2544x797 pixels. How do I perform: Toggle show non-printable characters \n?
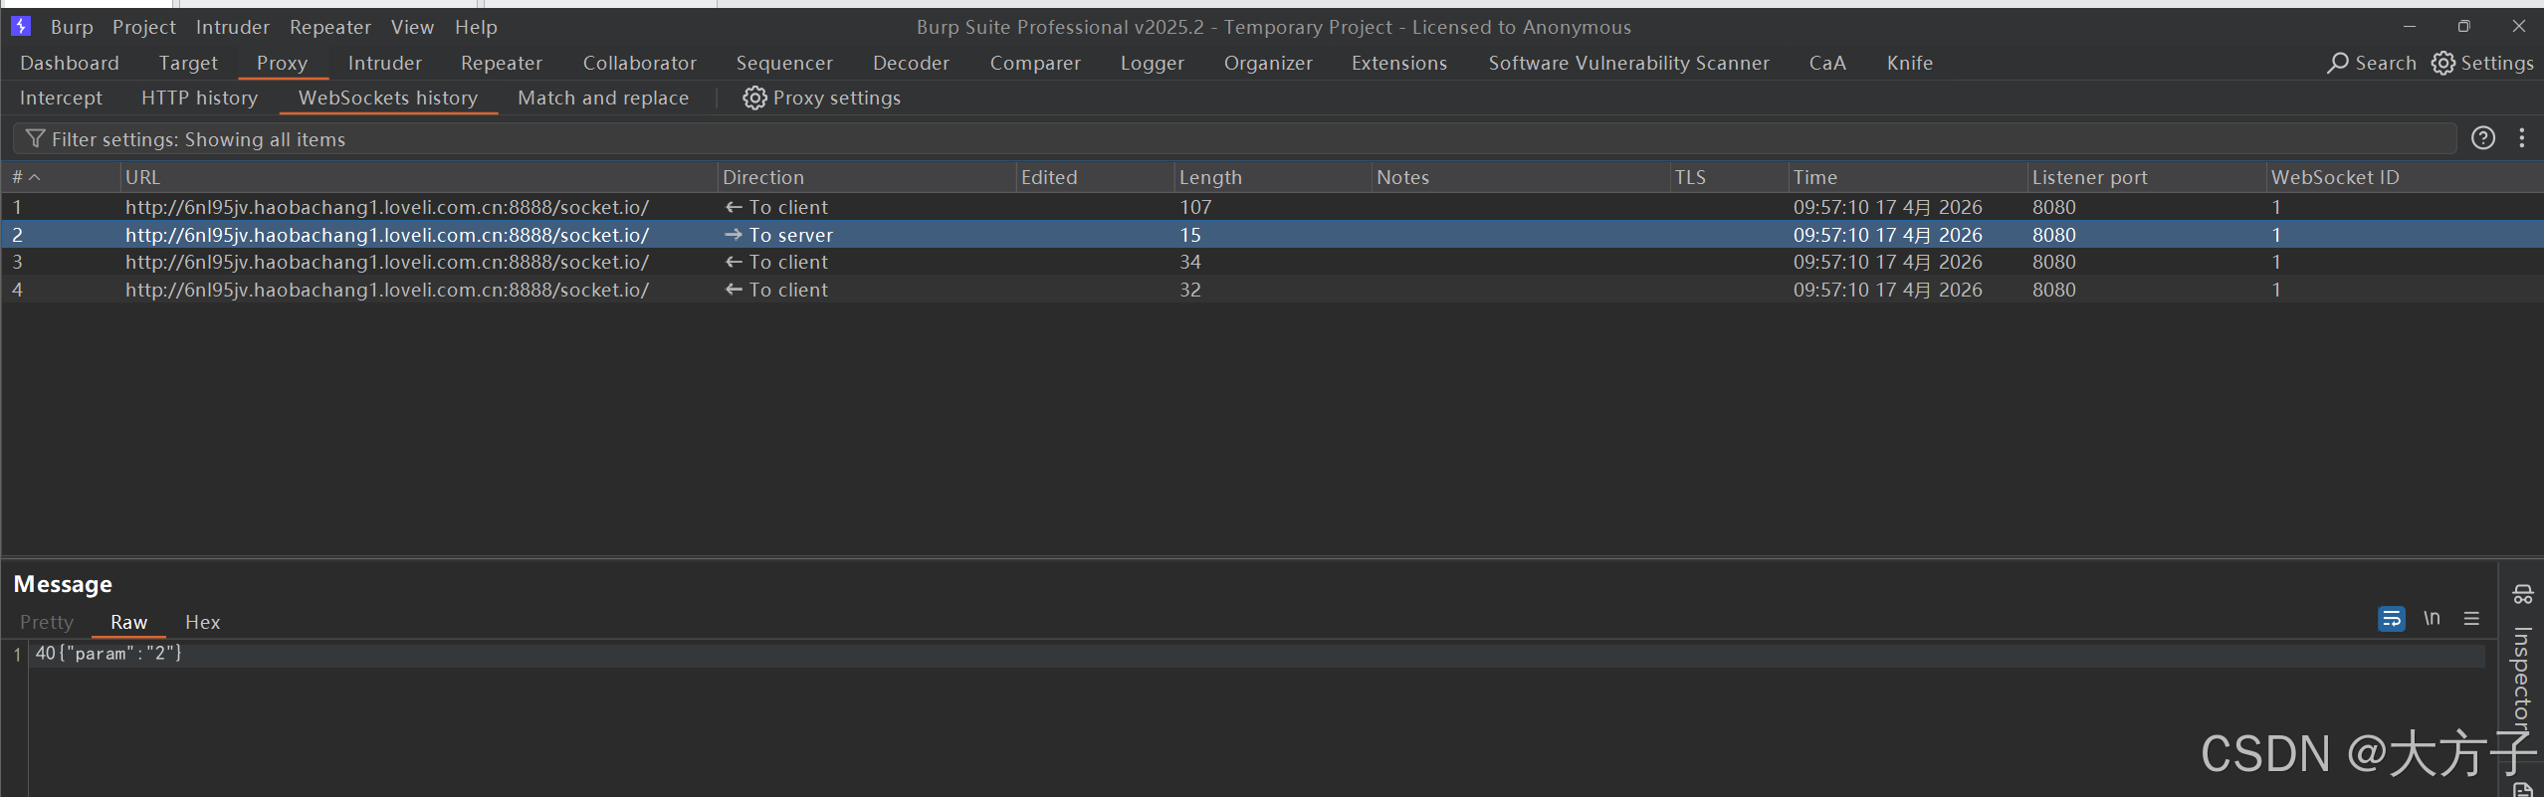(2432, 619)
